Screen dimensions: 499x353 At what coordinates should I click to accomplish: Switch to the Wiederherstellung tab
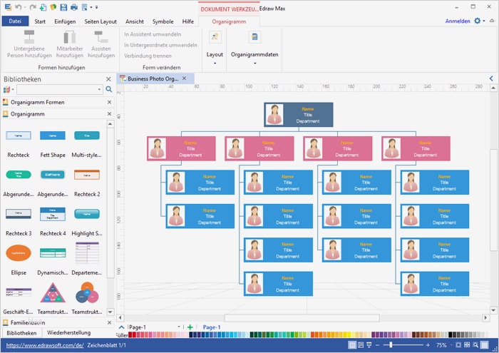click(68, 332)
